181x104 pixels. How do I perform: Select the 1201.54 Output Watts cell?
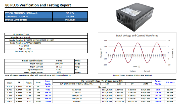pos(158,101)
